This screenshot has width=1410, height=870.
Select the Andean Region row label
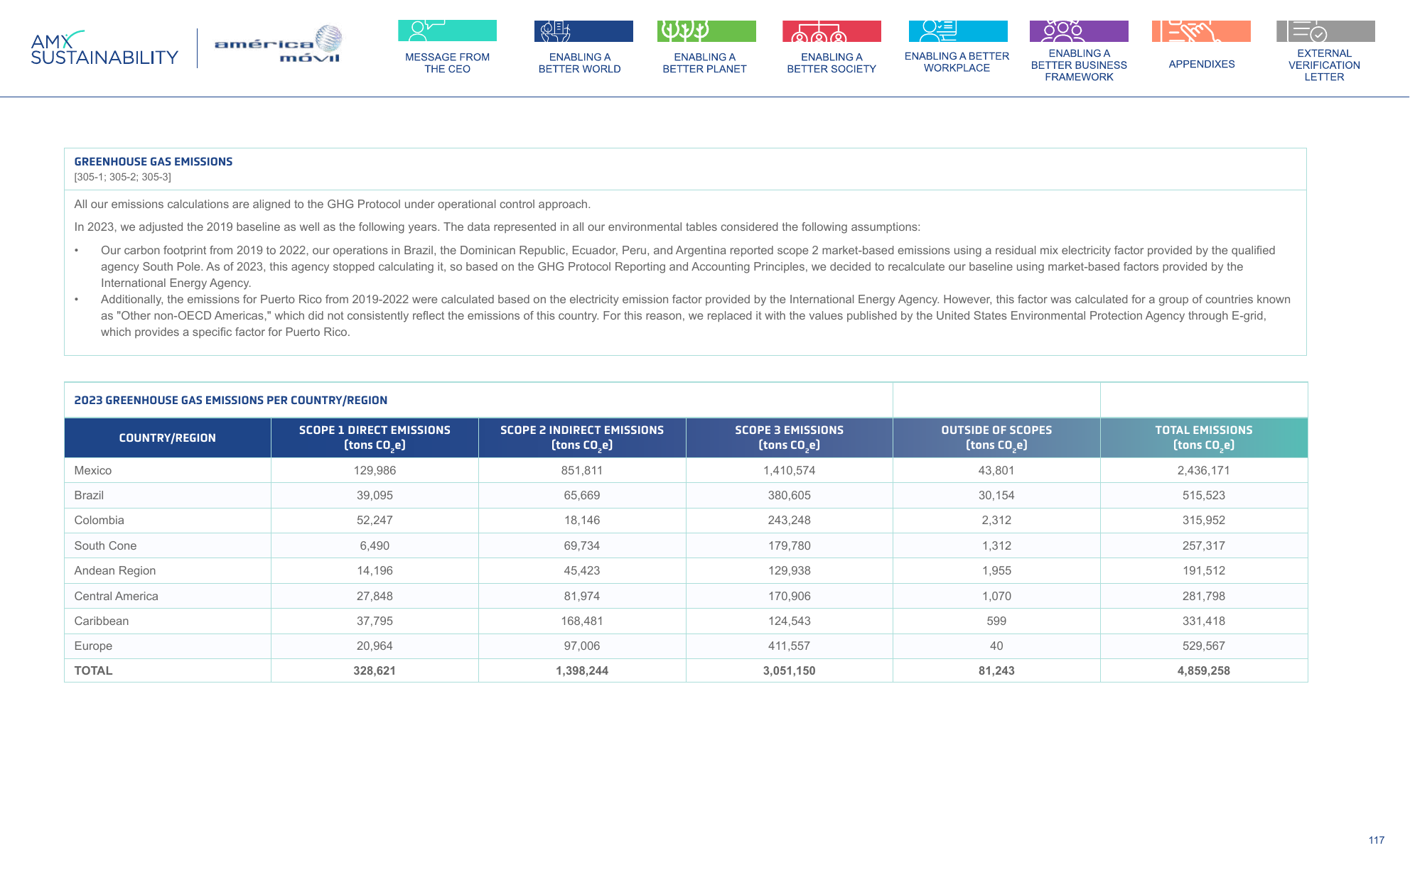coord(114,571)
